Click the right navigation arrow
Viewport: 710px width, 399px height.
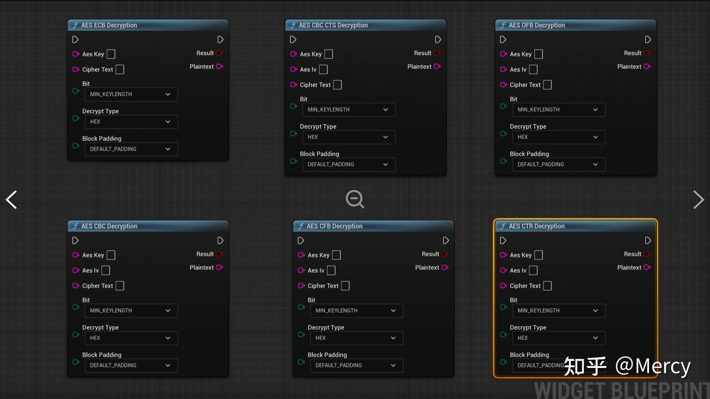699,199
